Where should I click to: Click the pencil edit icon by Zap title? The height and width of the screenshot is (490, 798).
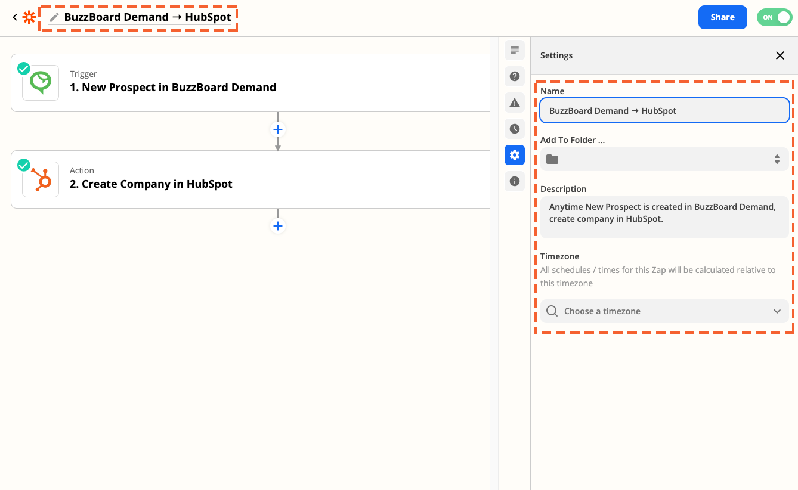pyautogui.click(x=54, y=17)
